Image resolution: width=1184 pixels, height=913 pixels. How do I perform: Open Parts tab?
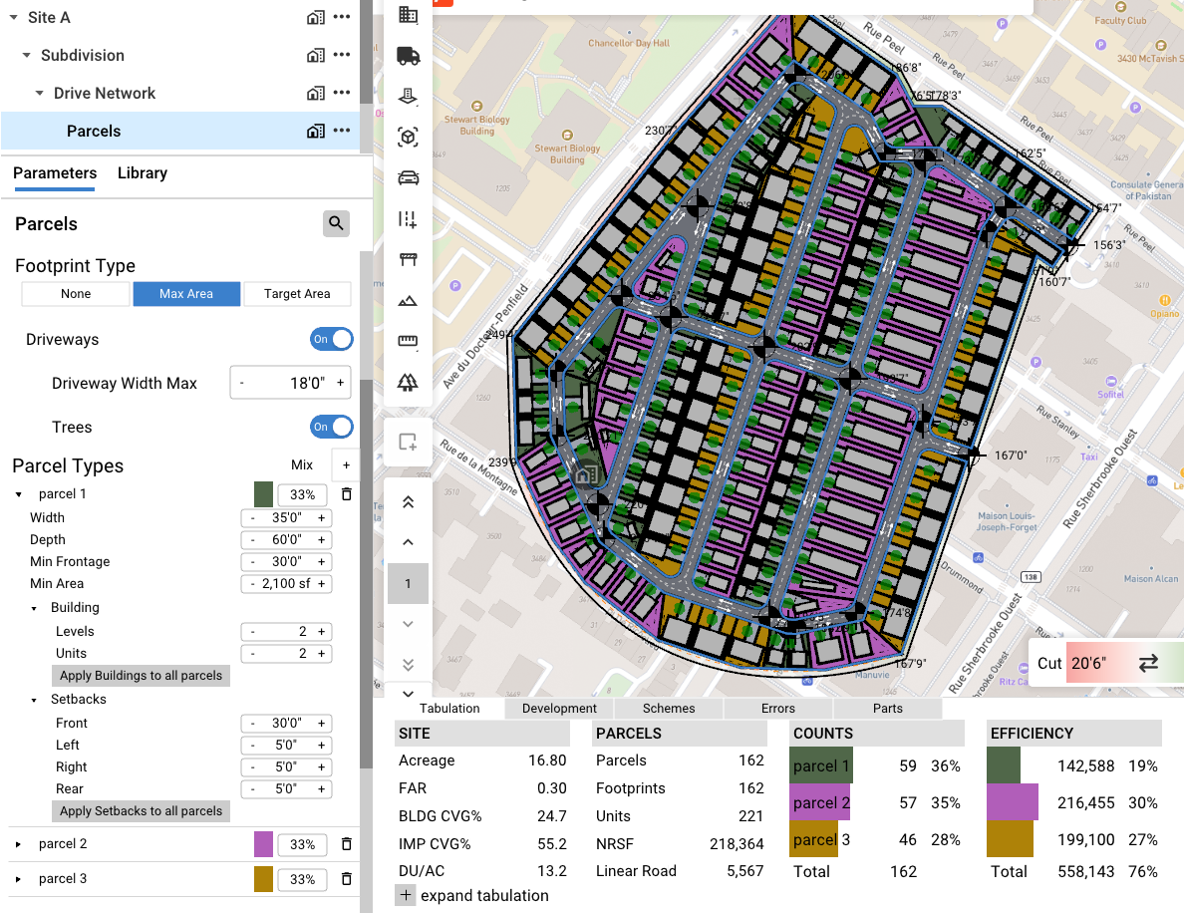[x=888, y=709]
